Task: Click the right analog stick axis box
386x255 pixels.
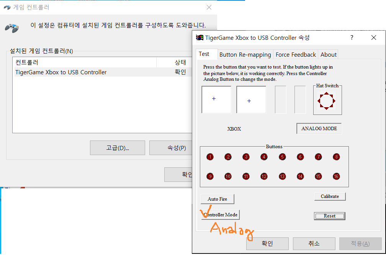Action: click(x=251, y=100)
